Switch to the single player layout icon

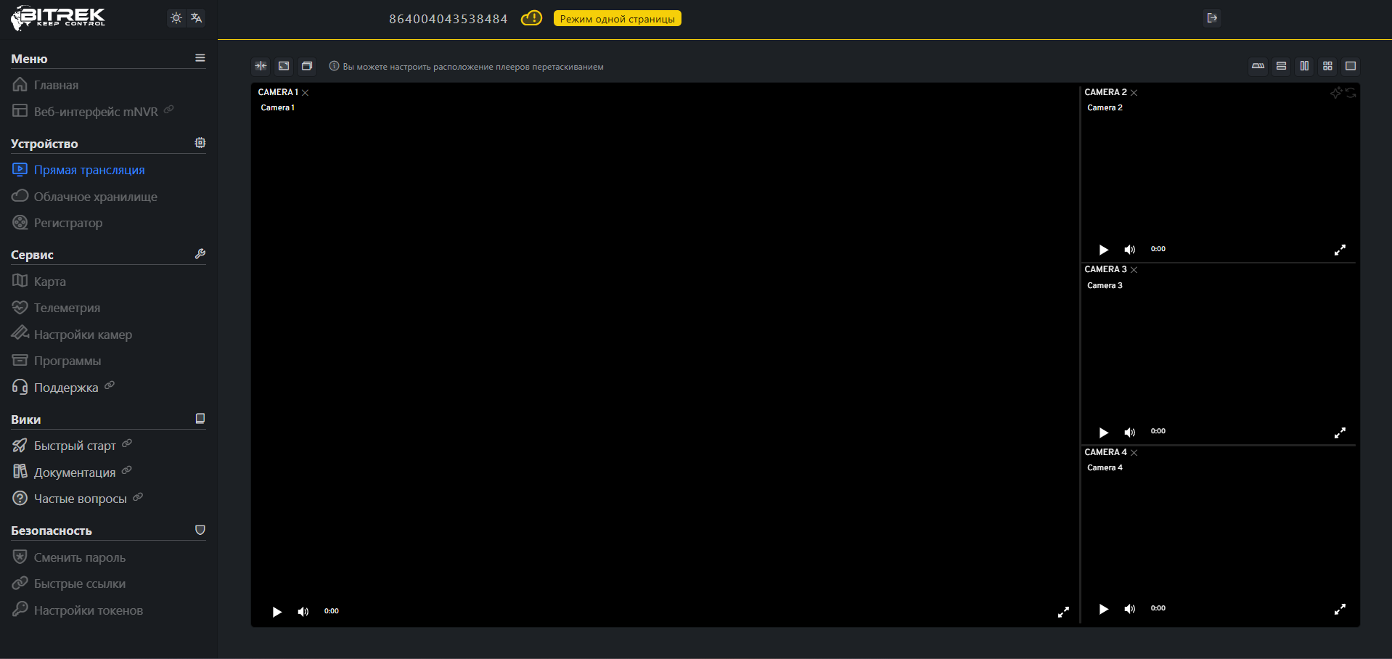(x=1351, y=66)
